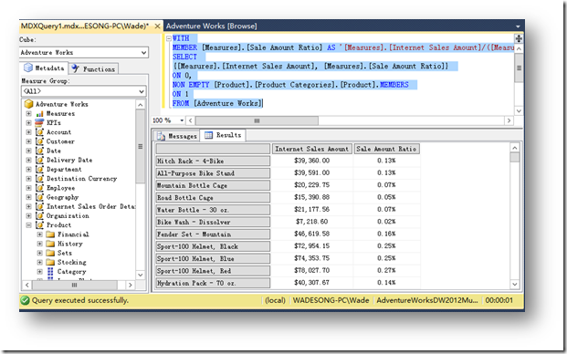Click the Employee dimension icon

(39, 188)
